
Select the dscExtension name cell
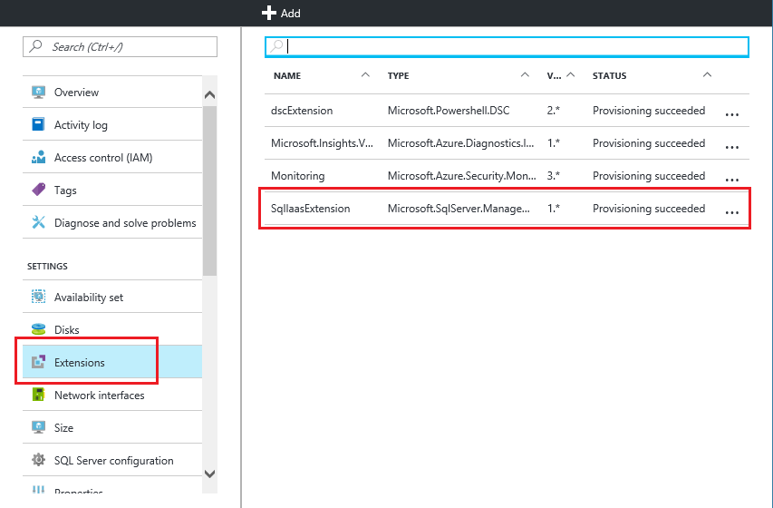pos(302,110)
